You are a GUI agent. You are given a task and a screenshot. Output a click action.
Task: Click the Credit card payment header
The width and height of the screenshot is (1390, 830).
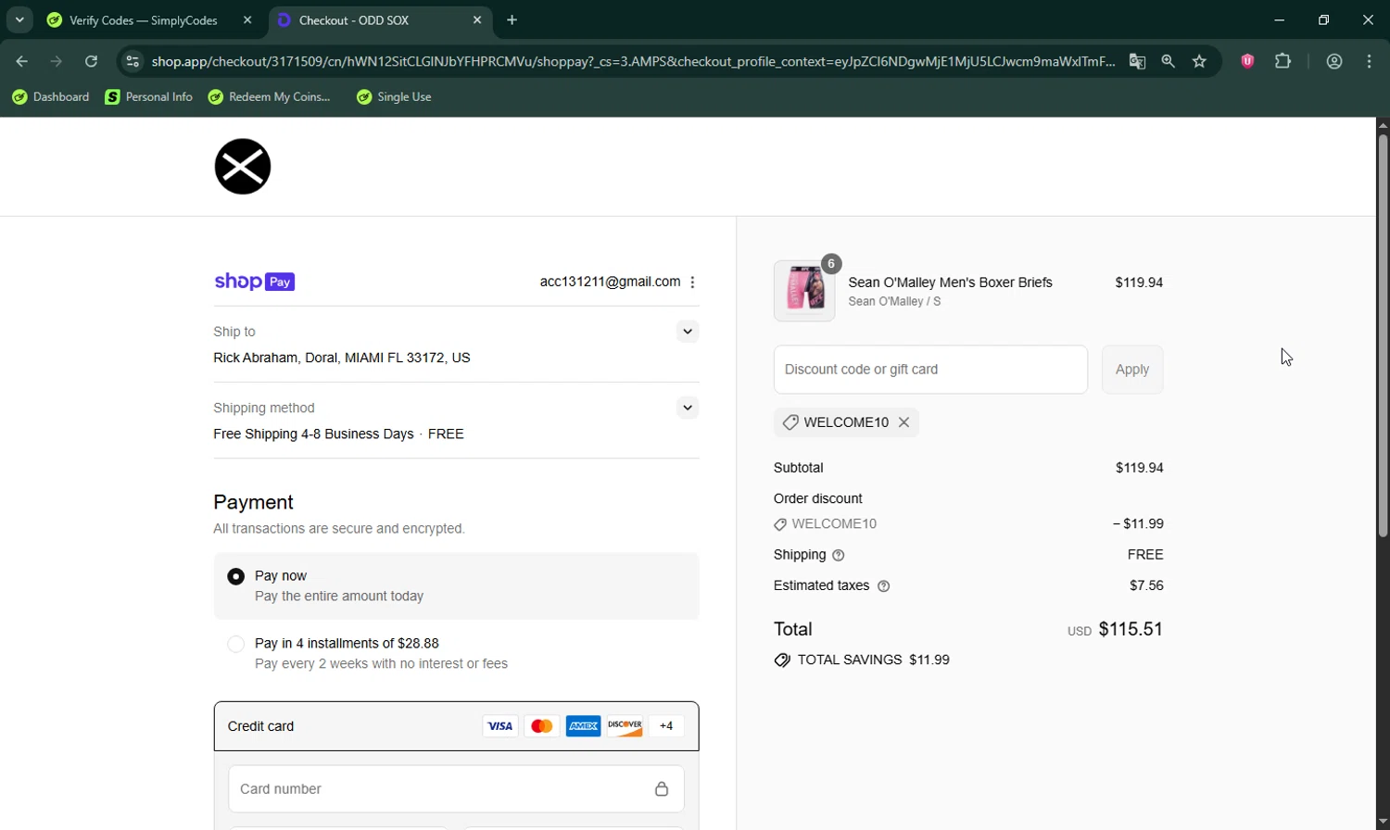[456, 726]
